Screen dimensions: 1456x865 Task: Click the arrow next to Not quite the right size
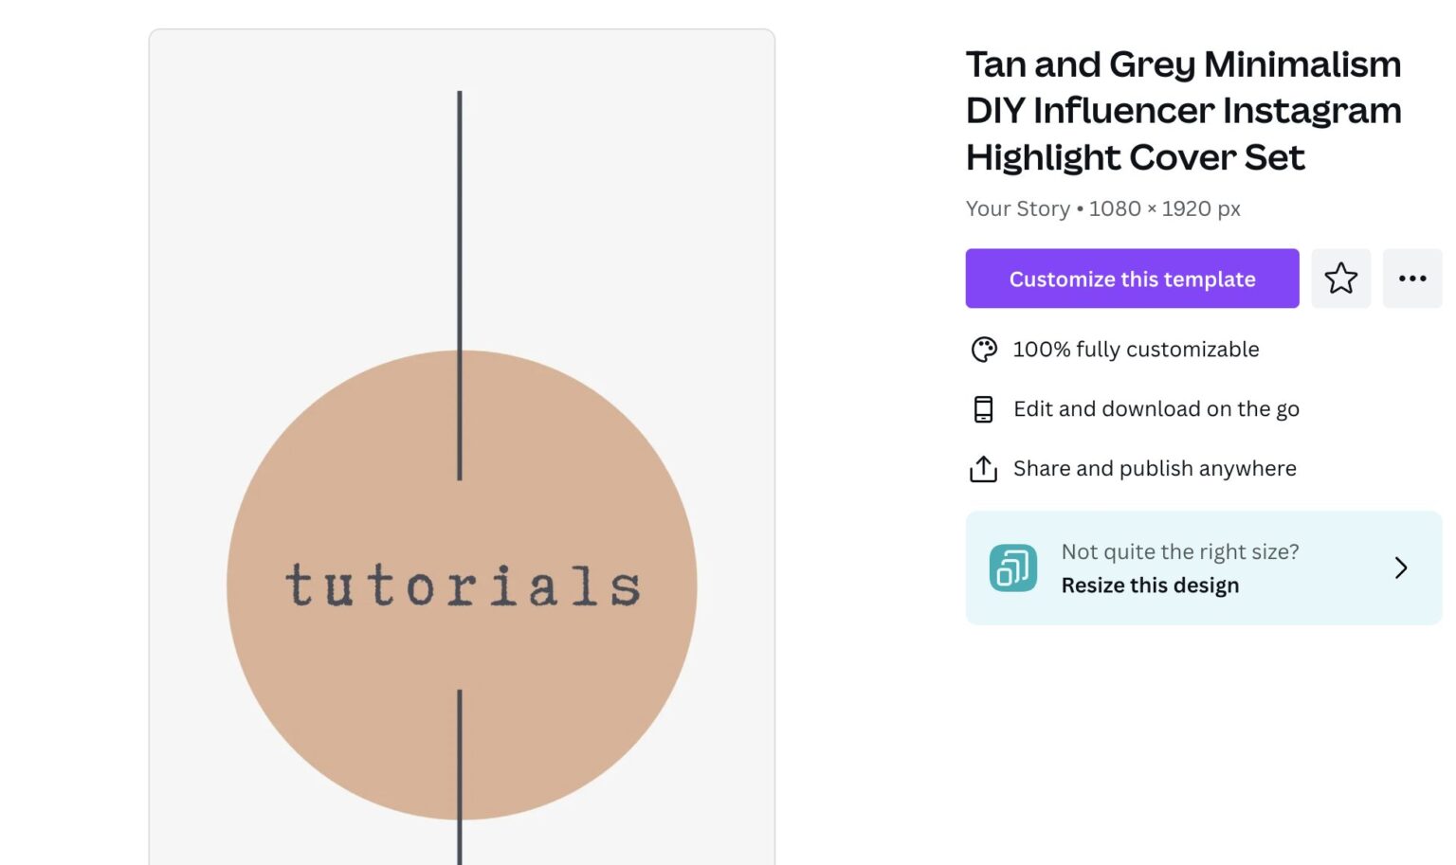click(x=1401, y=567)
